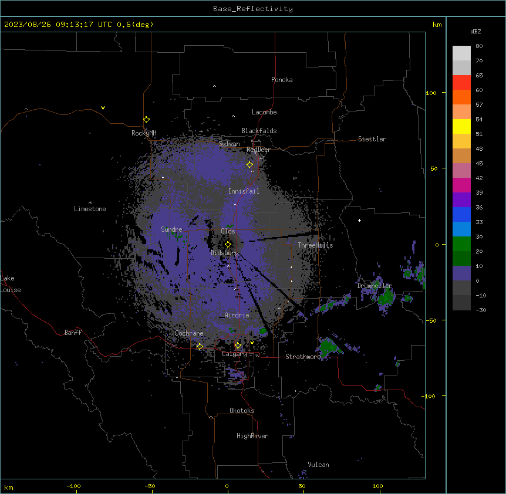Click the Calgary city label
The image size is (506, 494).
click(x=234, y=354)
